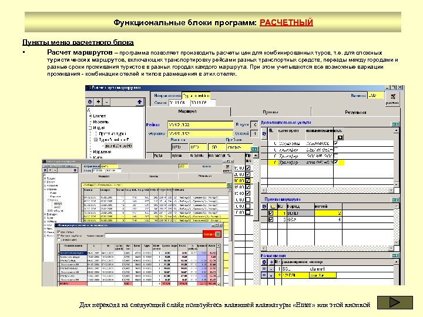Viewport: 423px width, 317px height.
Task: Click scroll-up arrow of Дополнительные услуги table
Action: tap(397, 131)
